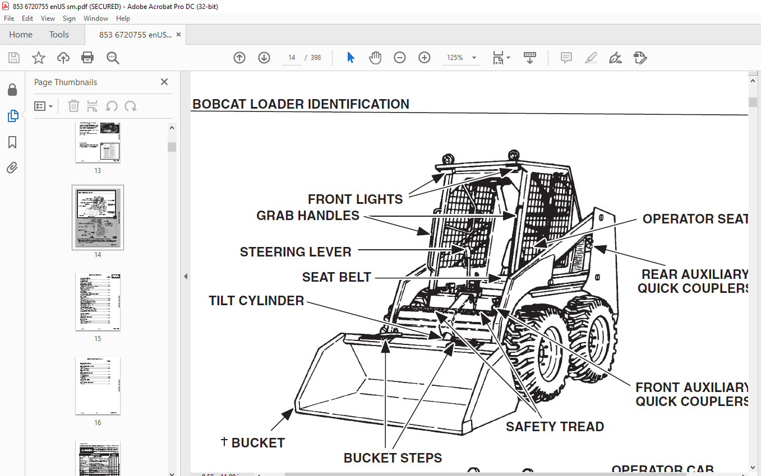Open the Sign menu
The image size is (761, 476).
69,18
